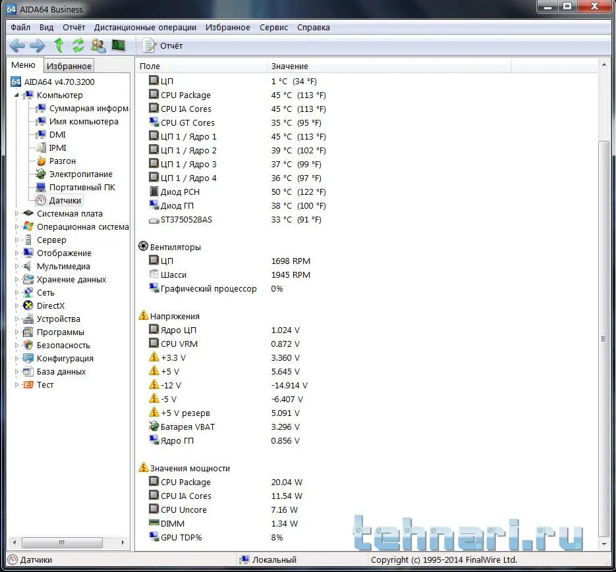Select Разгон in the tree
This screenshot has width=616, height=572.
(x=62, y=161)
